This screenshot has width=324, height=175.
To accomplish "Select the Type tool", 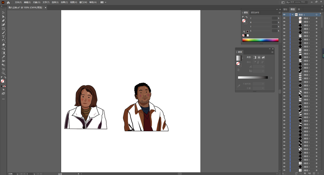I will click(3, 37).
